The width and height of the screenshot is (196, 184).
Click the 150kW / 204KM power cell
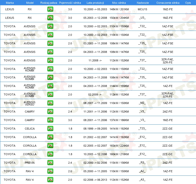click(x=119, y=18)
